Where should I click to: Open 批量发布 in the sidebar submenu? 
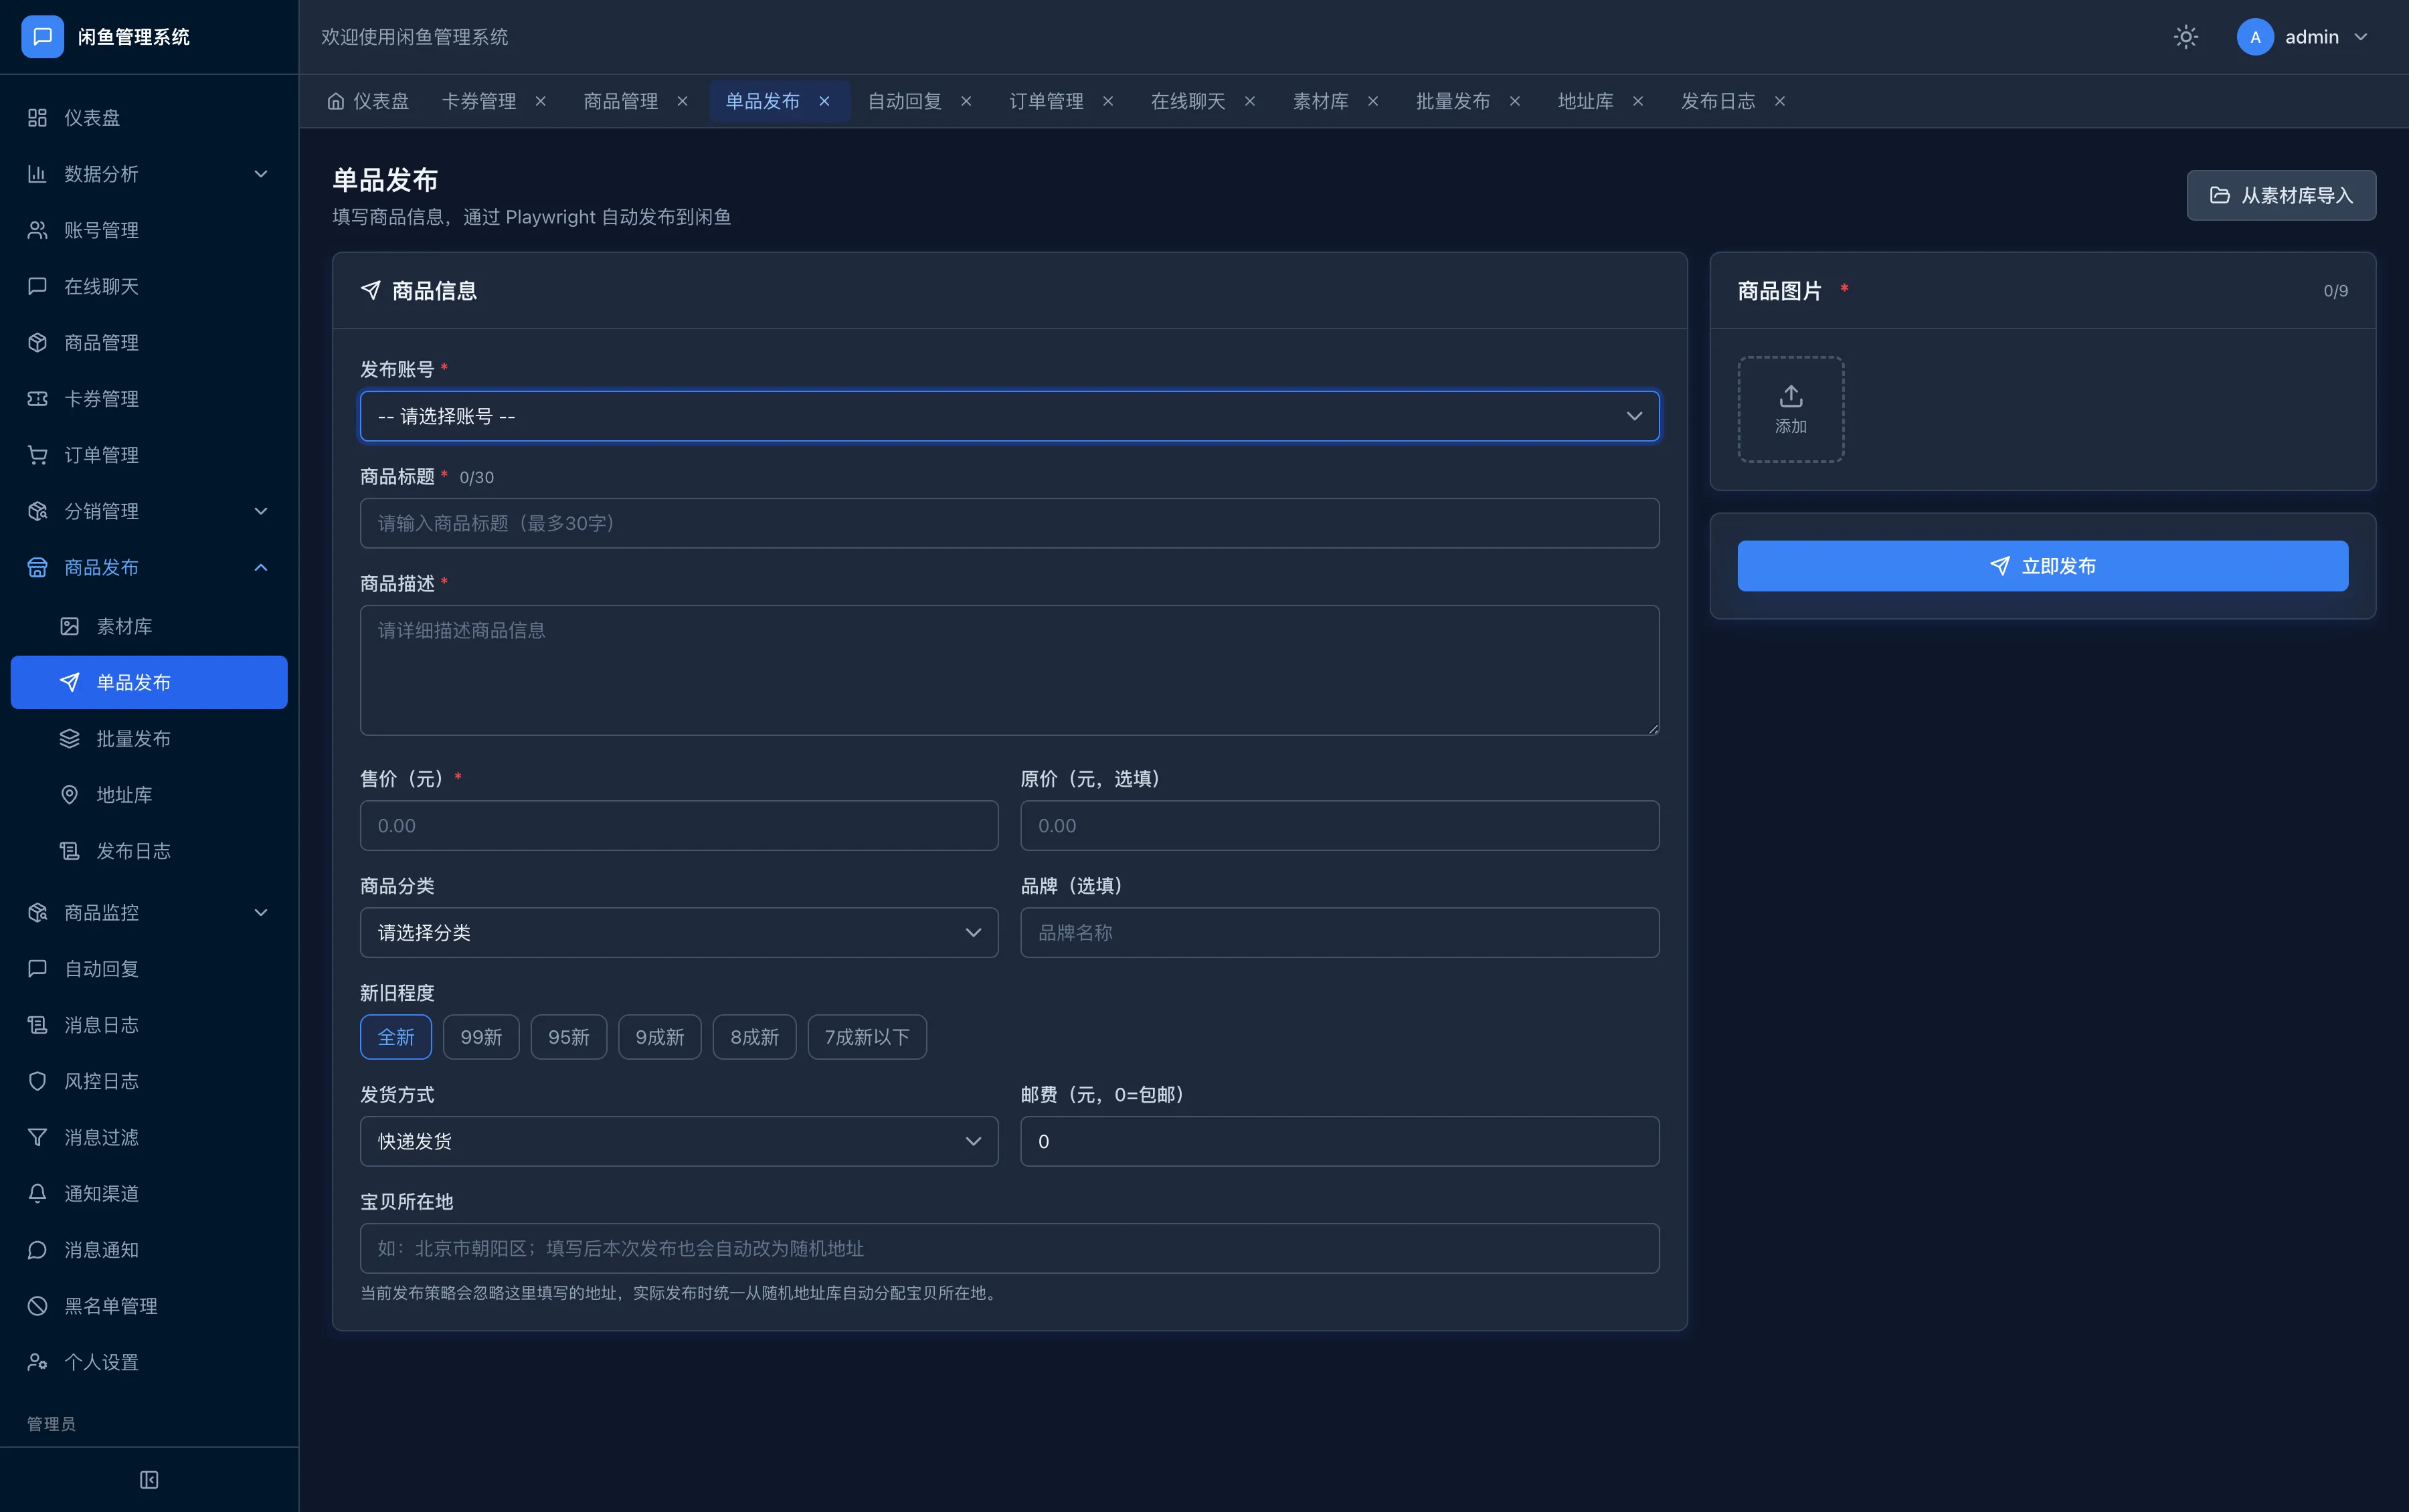click(149, 738)
